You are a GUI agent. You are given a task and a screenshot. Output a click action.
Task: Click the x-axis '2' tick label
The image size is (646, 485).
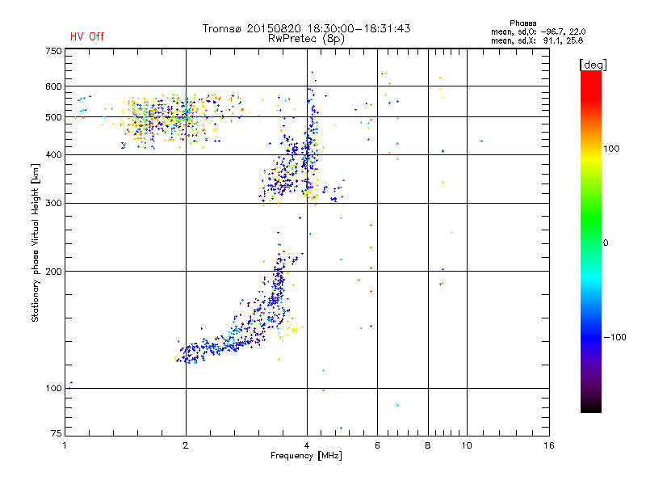(x=186, y=445)
